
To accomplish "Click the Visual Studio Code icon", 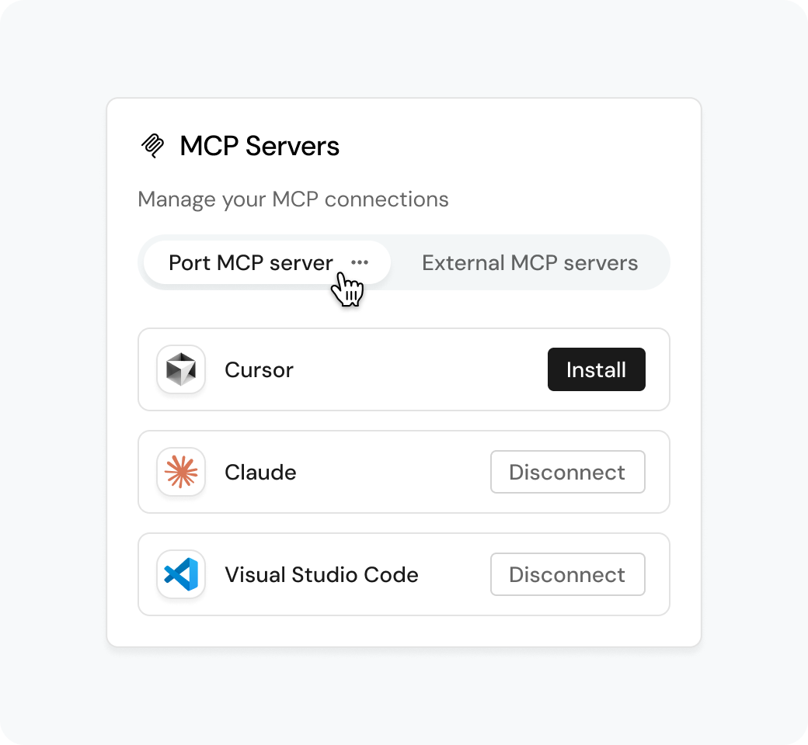I will tap(181, 574).
